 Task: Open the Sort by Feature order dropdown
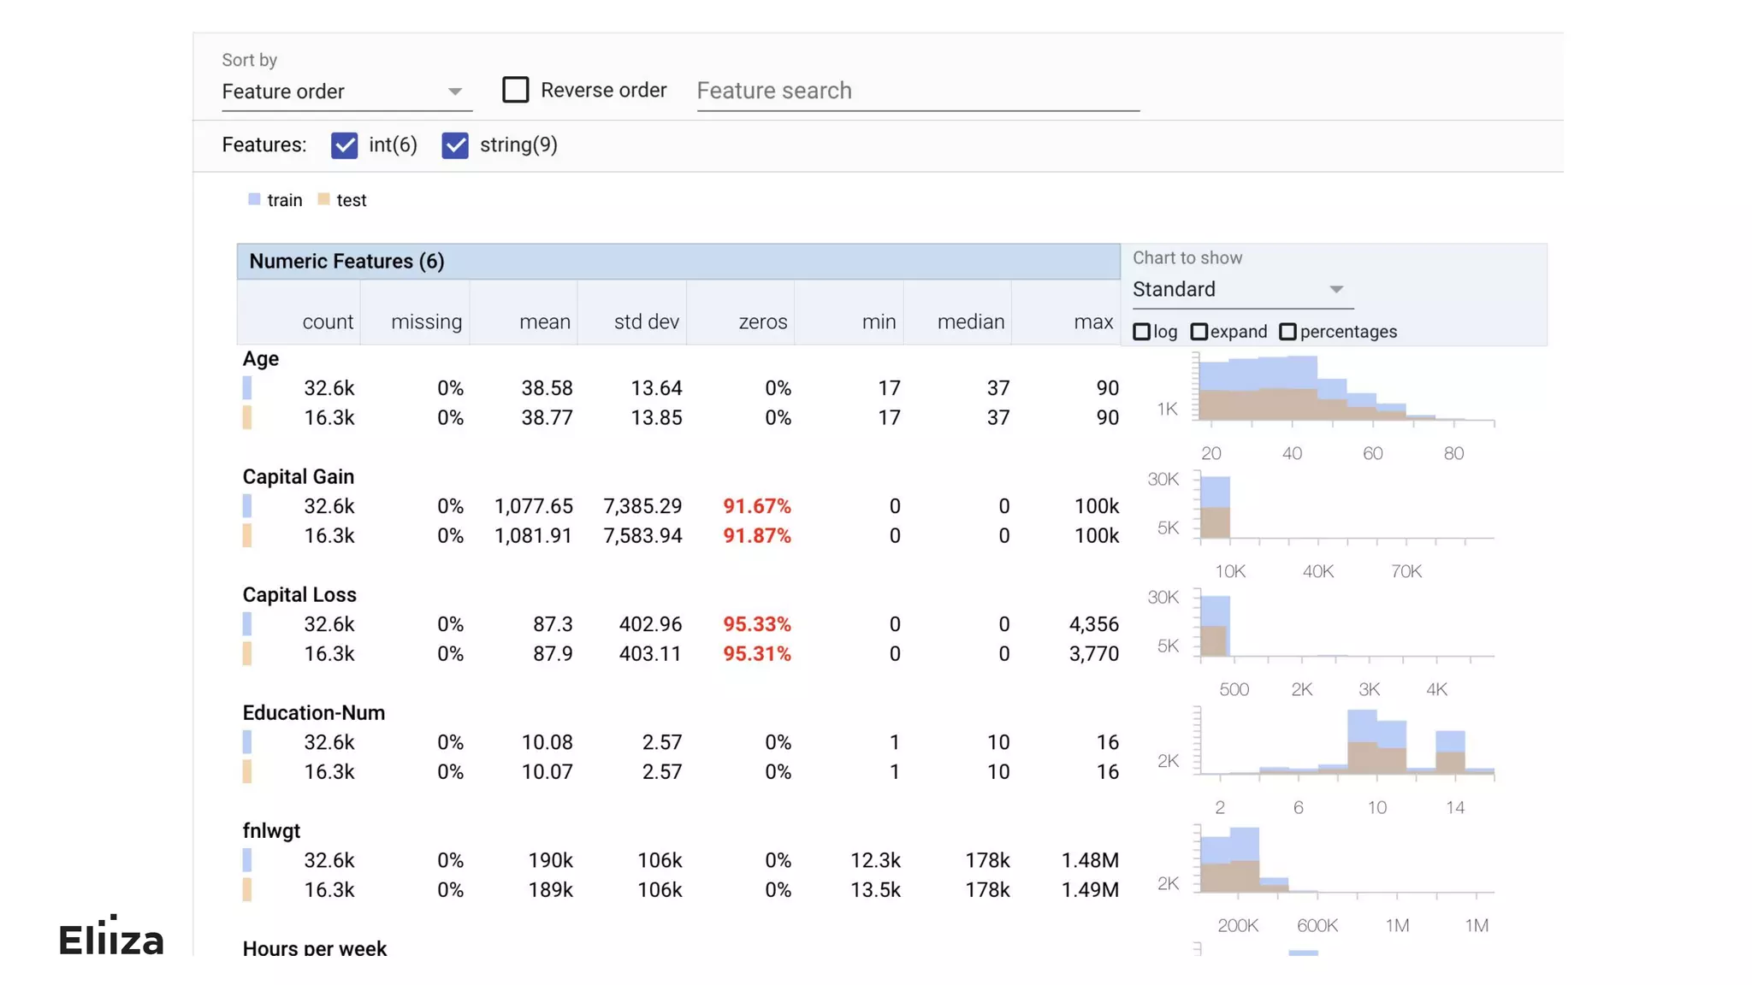click(x=346, y=91)
